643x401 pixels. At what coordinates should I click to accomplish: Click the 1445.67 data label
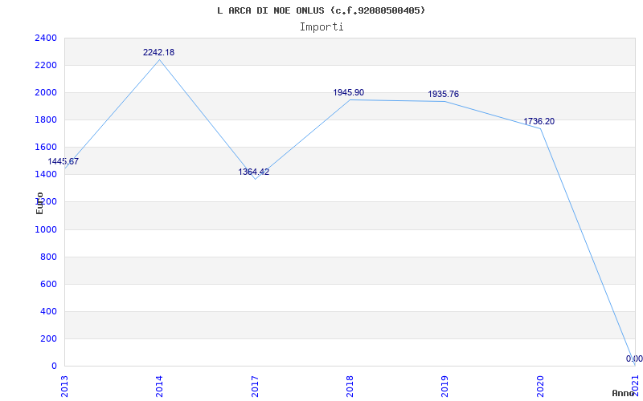point(63,161)
